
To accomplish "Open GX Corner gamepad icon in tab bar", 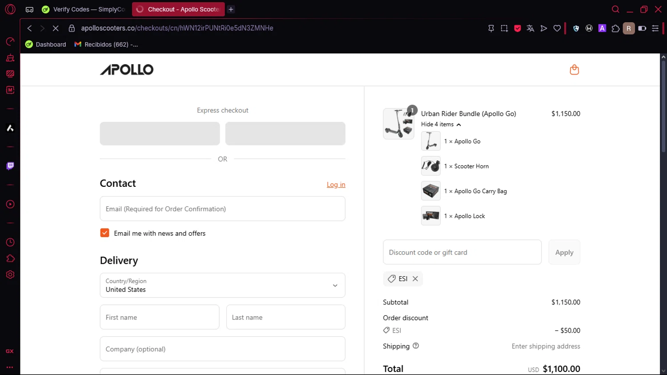I will (29, 9).
